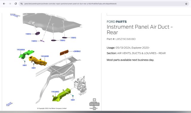Click the diagram zoom out minus icon

[x=94, y=109]
